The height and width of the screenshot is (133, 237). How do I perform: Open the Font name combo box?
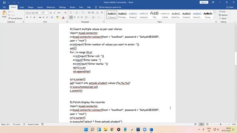tap(34, 13)
